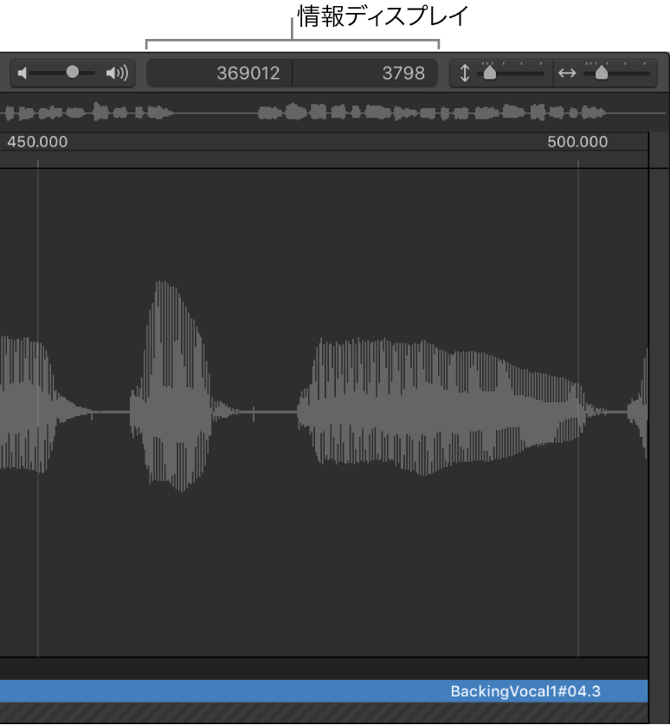Click the 369012 position value field
The width and height of the screenshot is (670, 725).
(219, 73)
